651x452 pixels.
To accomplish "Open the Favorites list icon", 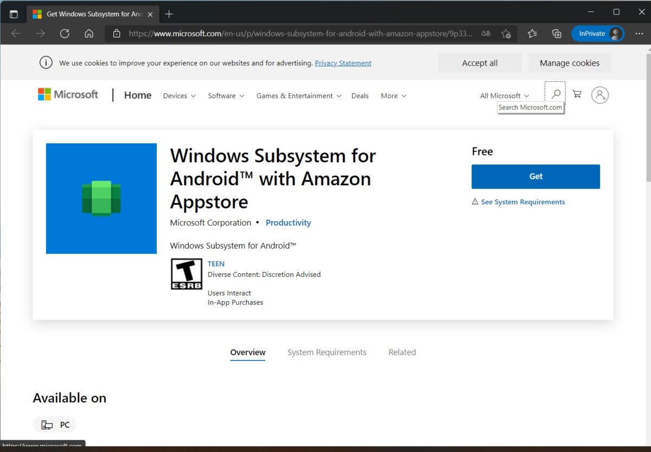I will [532, 34].
